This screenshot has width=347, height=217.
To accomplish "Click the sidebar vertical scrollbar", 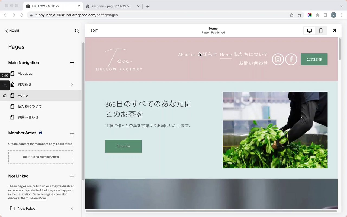I will (83, 111).
